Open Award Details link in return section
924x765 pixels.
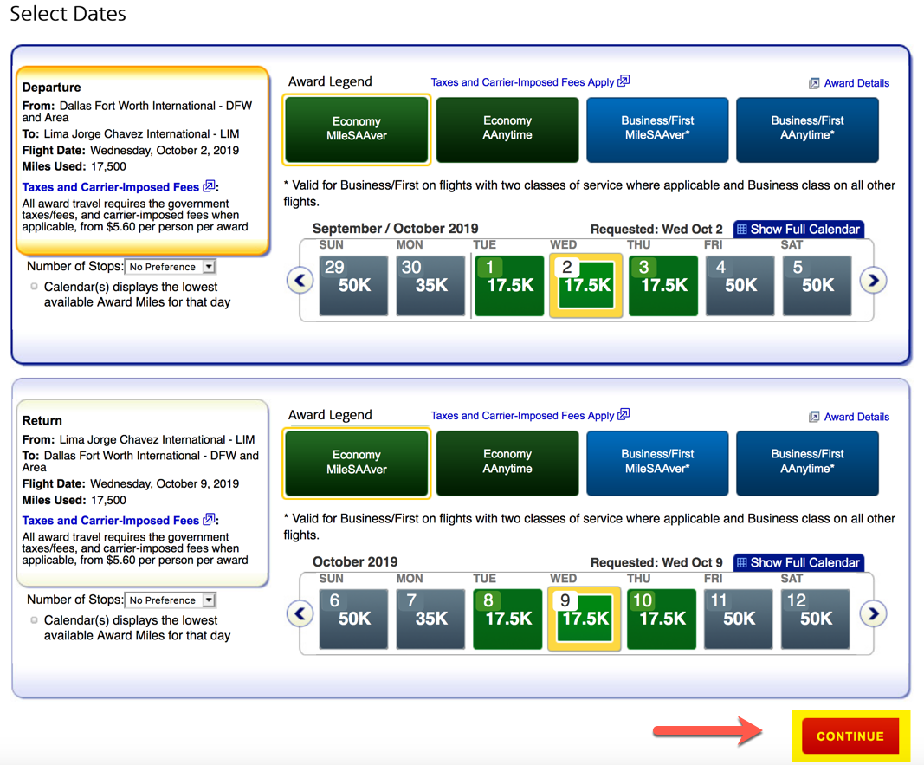(x=856, y=417)
